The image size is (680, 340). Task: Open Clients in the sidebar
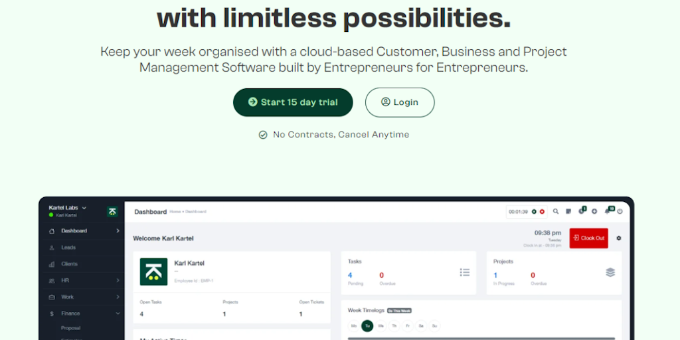(69, 264)
